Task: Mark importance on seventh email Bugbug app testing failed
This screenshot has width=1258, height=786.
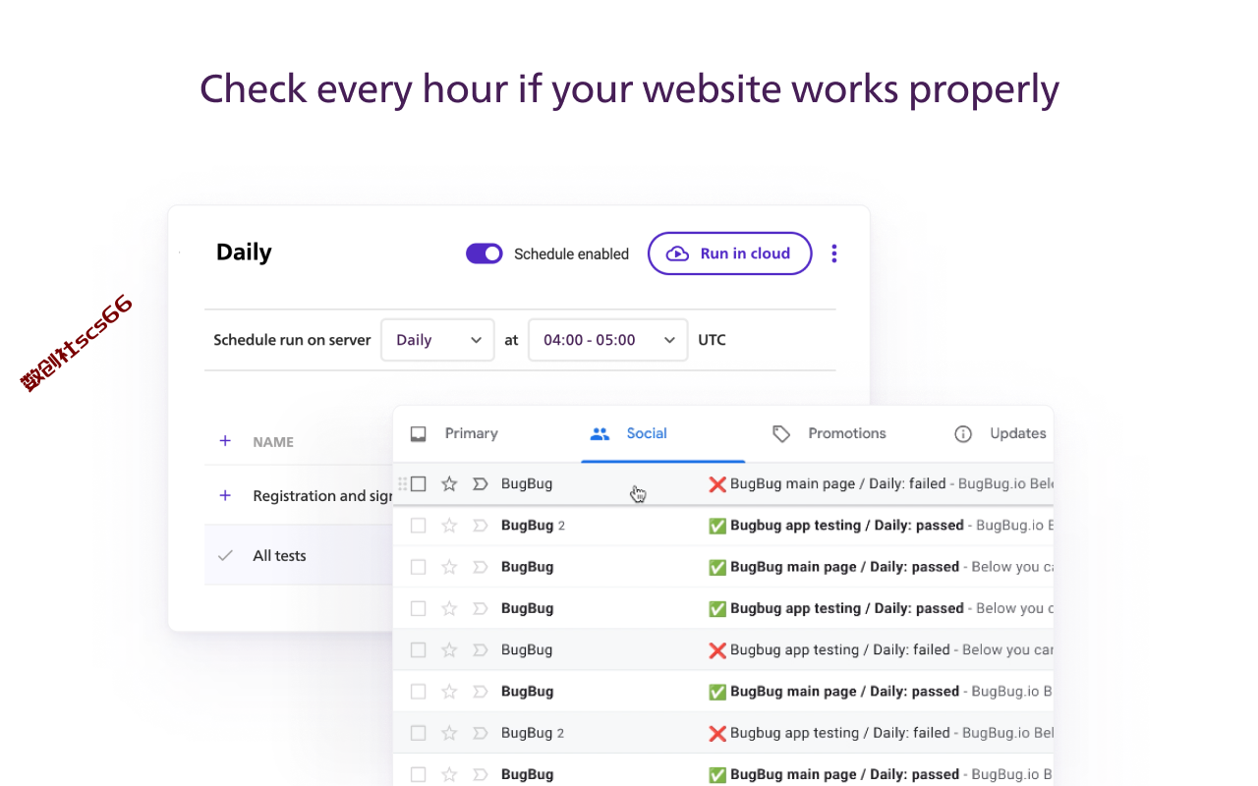Action: tap(481, 733)
